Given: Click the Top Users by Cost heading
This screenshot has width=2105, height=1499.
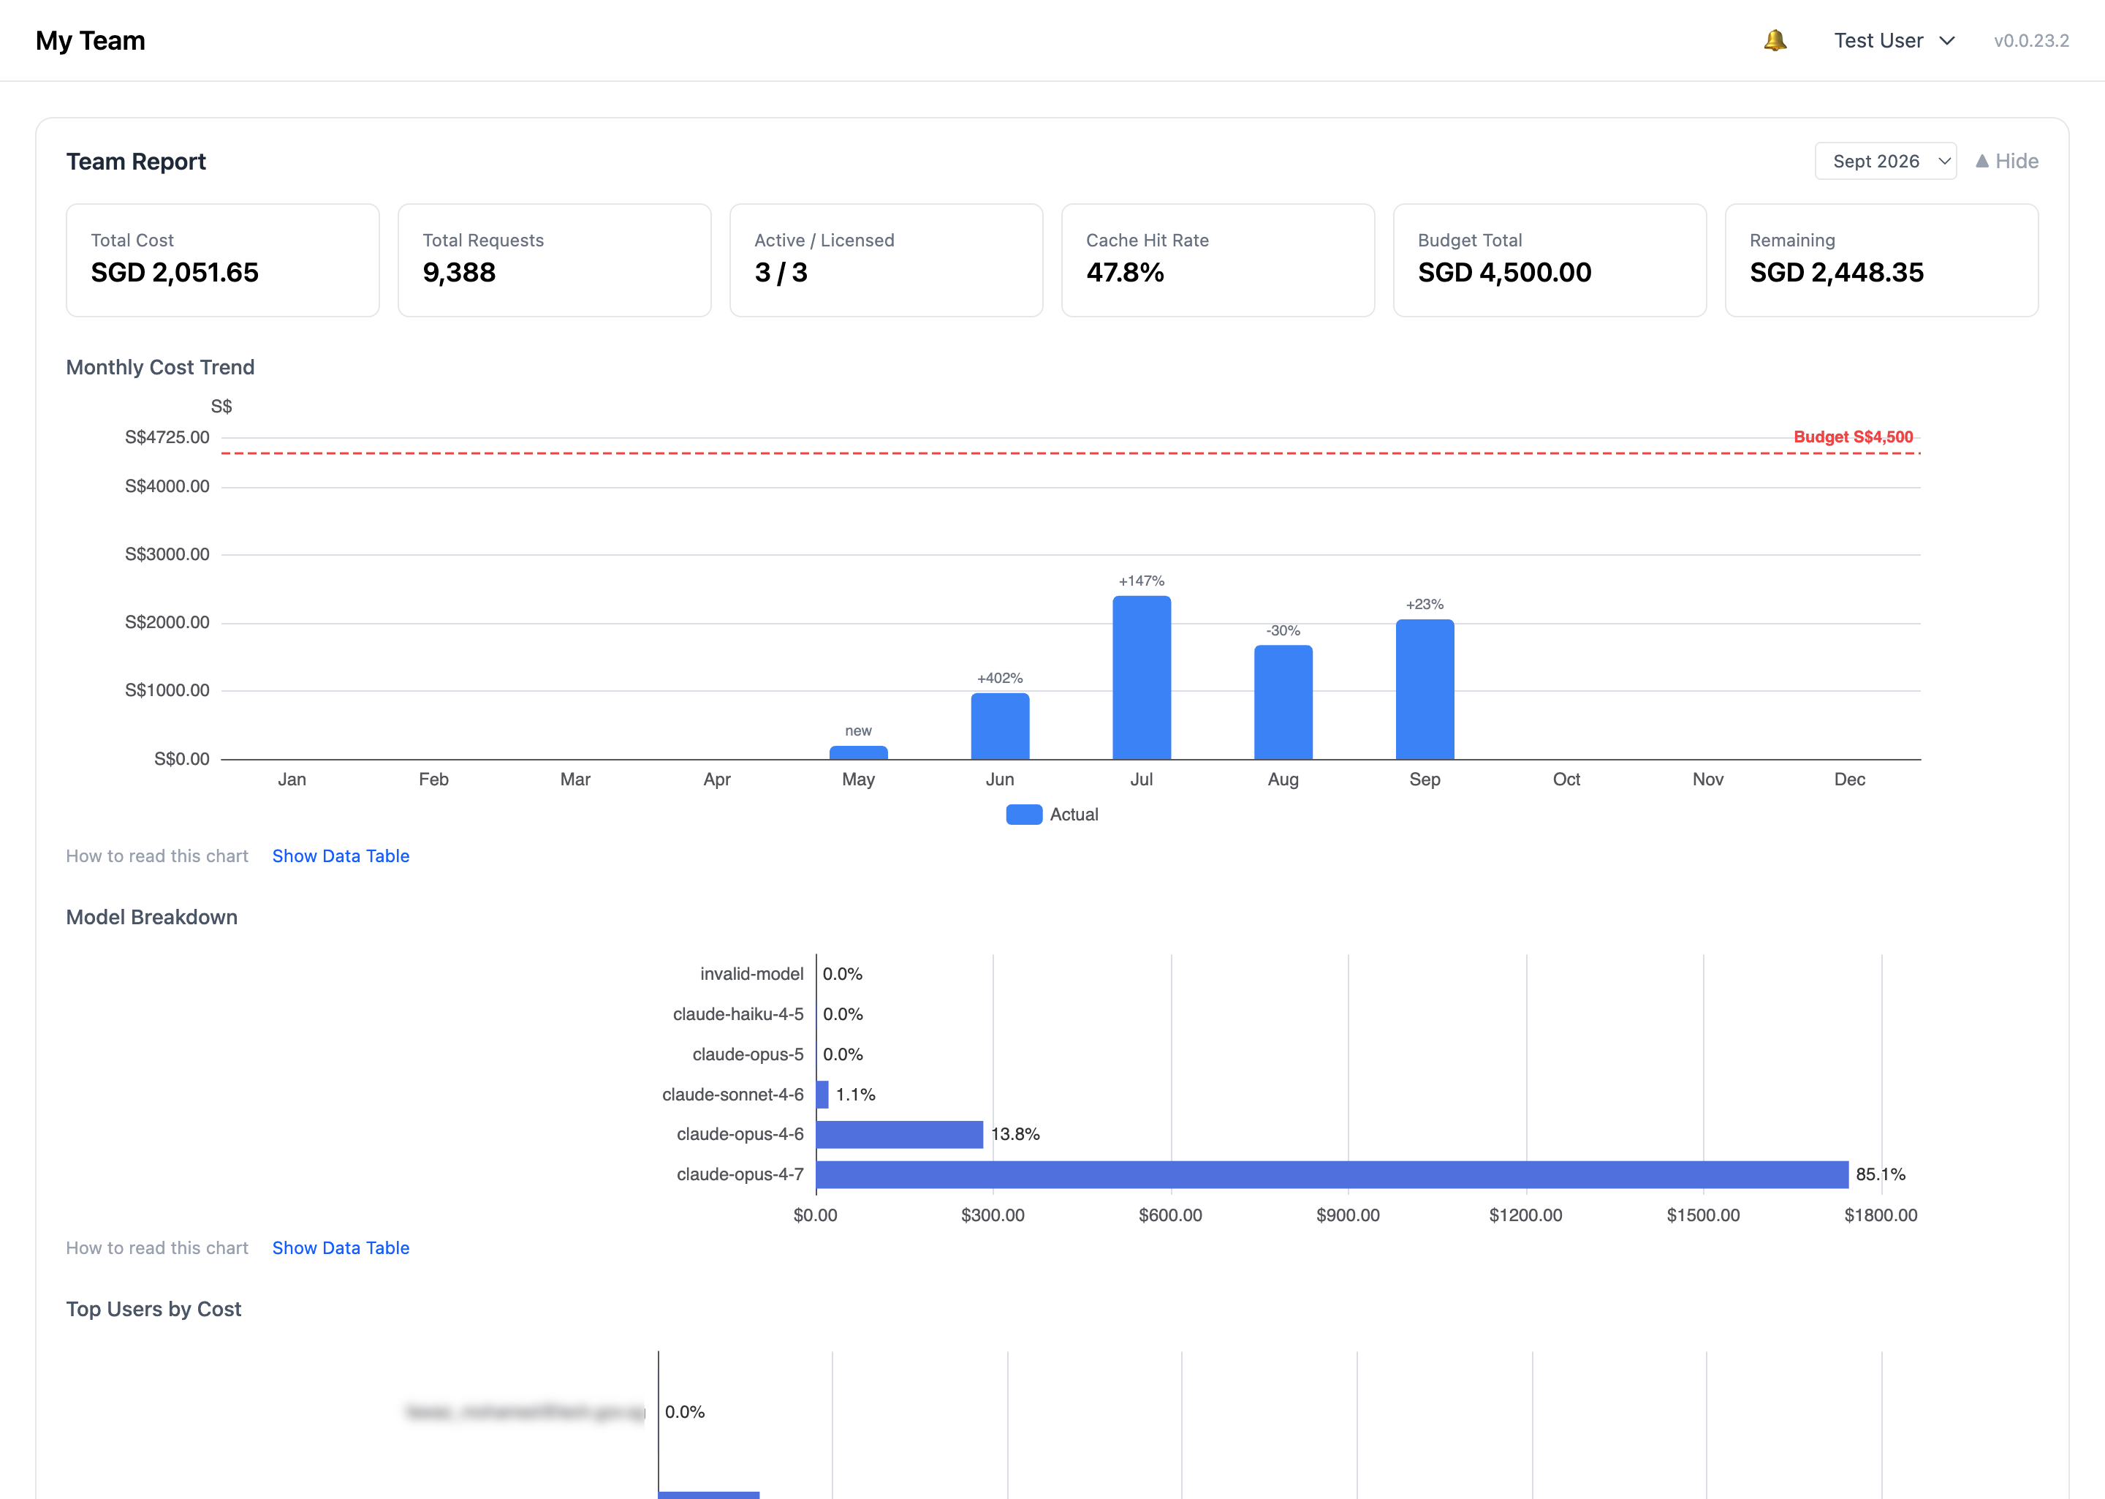Looking at the screenshot, I should click(153, 1309).
